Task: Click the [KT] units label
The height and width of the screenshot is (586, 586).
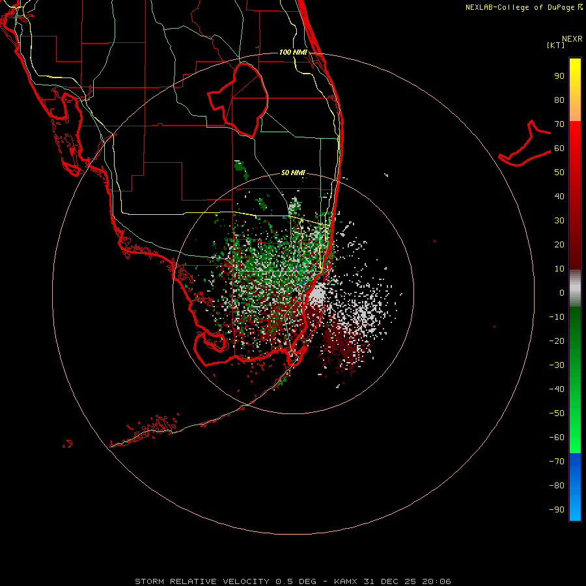Action: tap(556, 45)
